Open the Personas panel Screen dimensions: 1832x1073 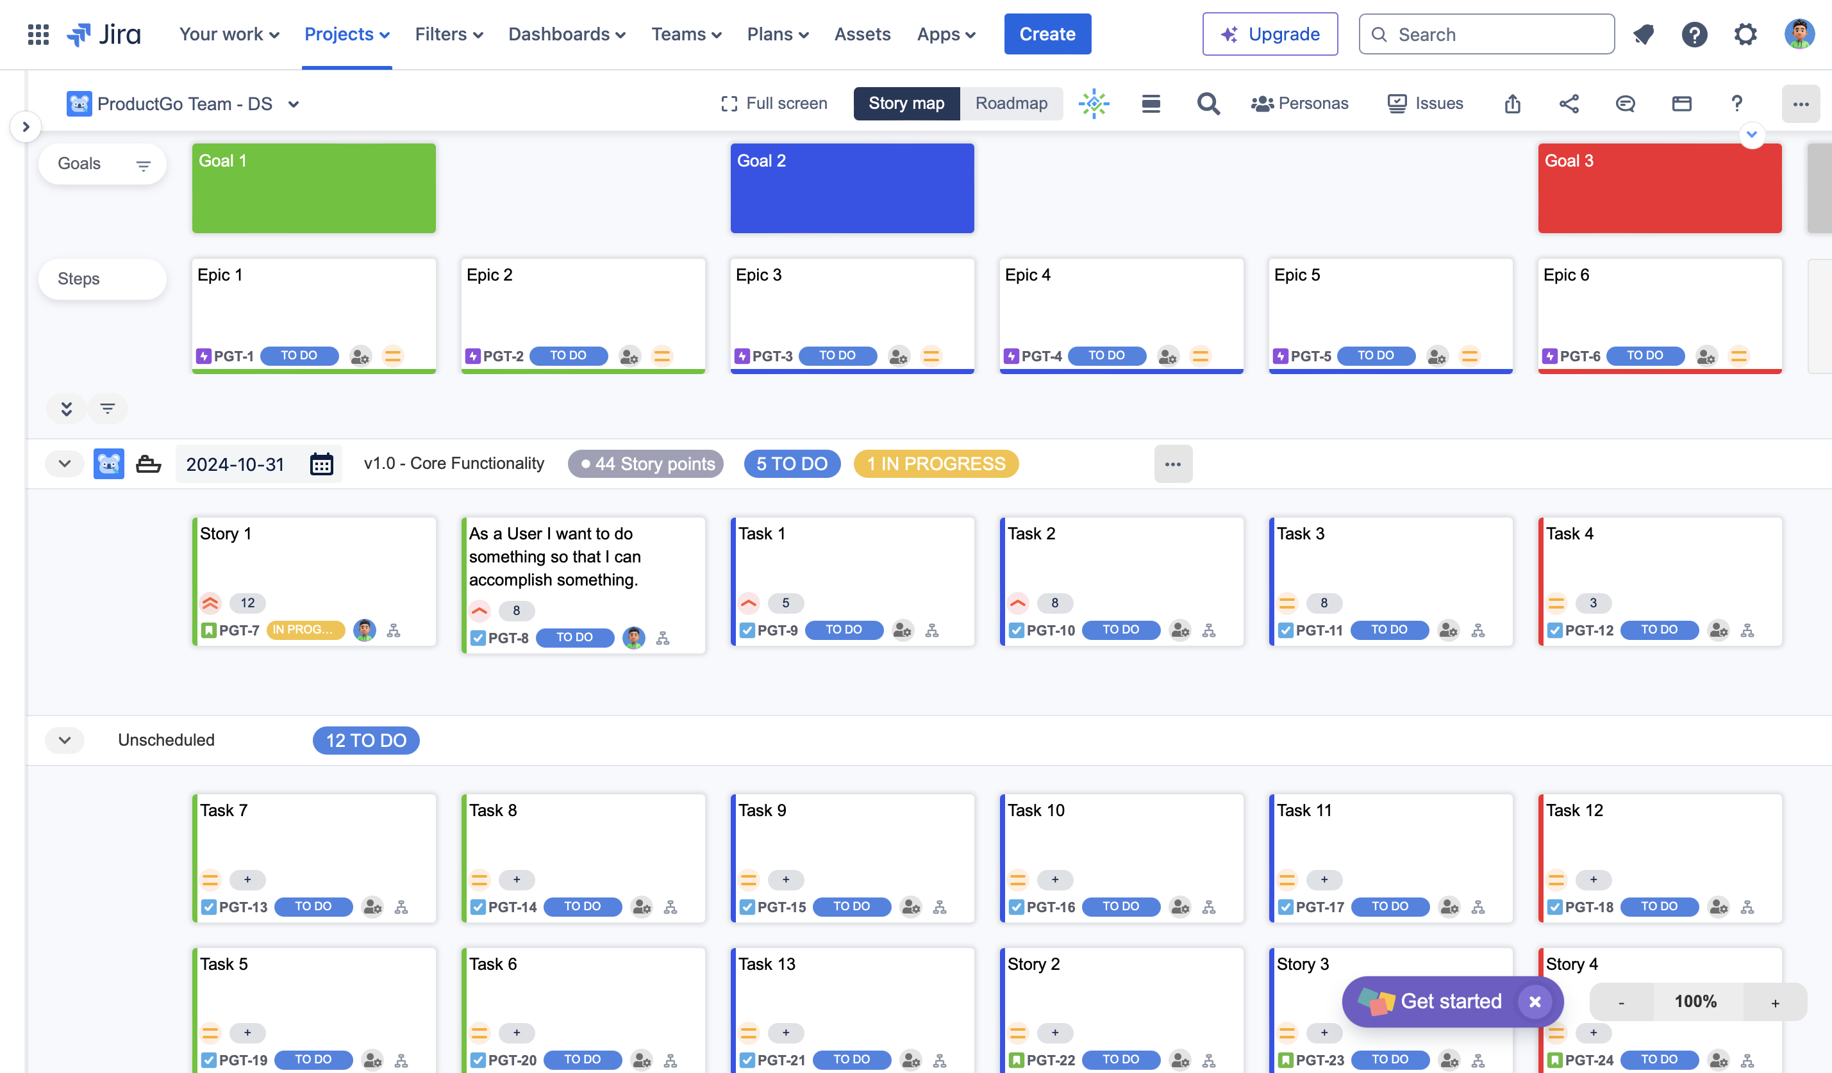tap(1299, 104)
